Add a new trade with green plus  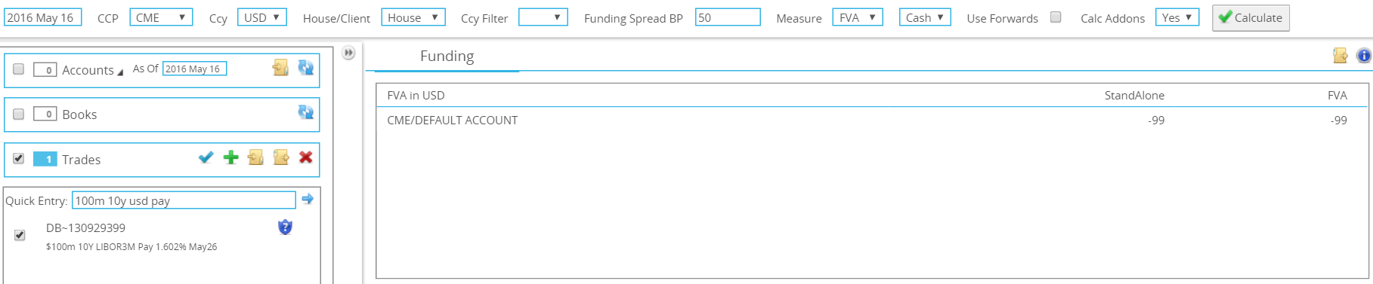[x=231, y=157]
